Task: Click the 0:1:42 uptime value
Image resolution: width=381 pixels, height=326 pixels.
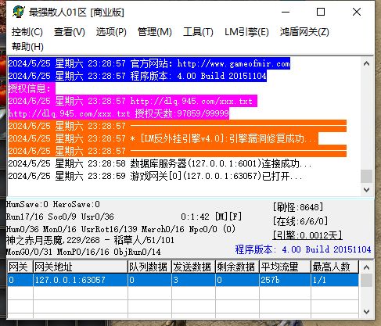Action: click(195, 217)
